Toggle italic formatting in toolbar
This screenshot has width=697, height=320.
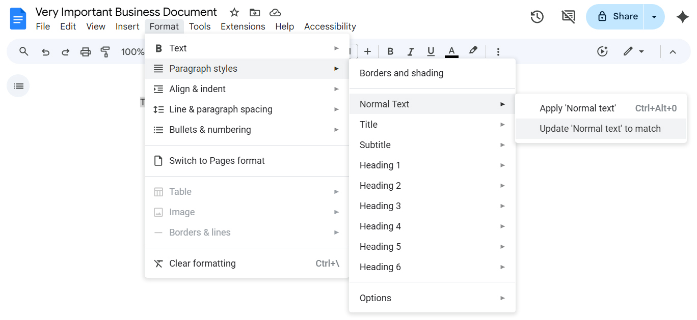coord(411,51)
